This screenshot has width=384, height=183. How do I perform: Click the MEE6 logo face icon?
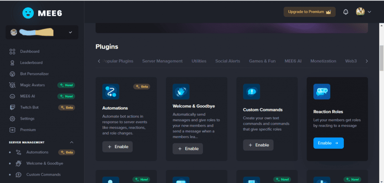pyautogui.click(x=28, y=13)
